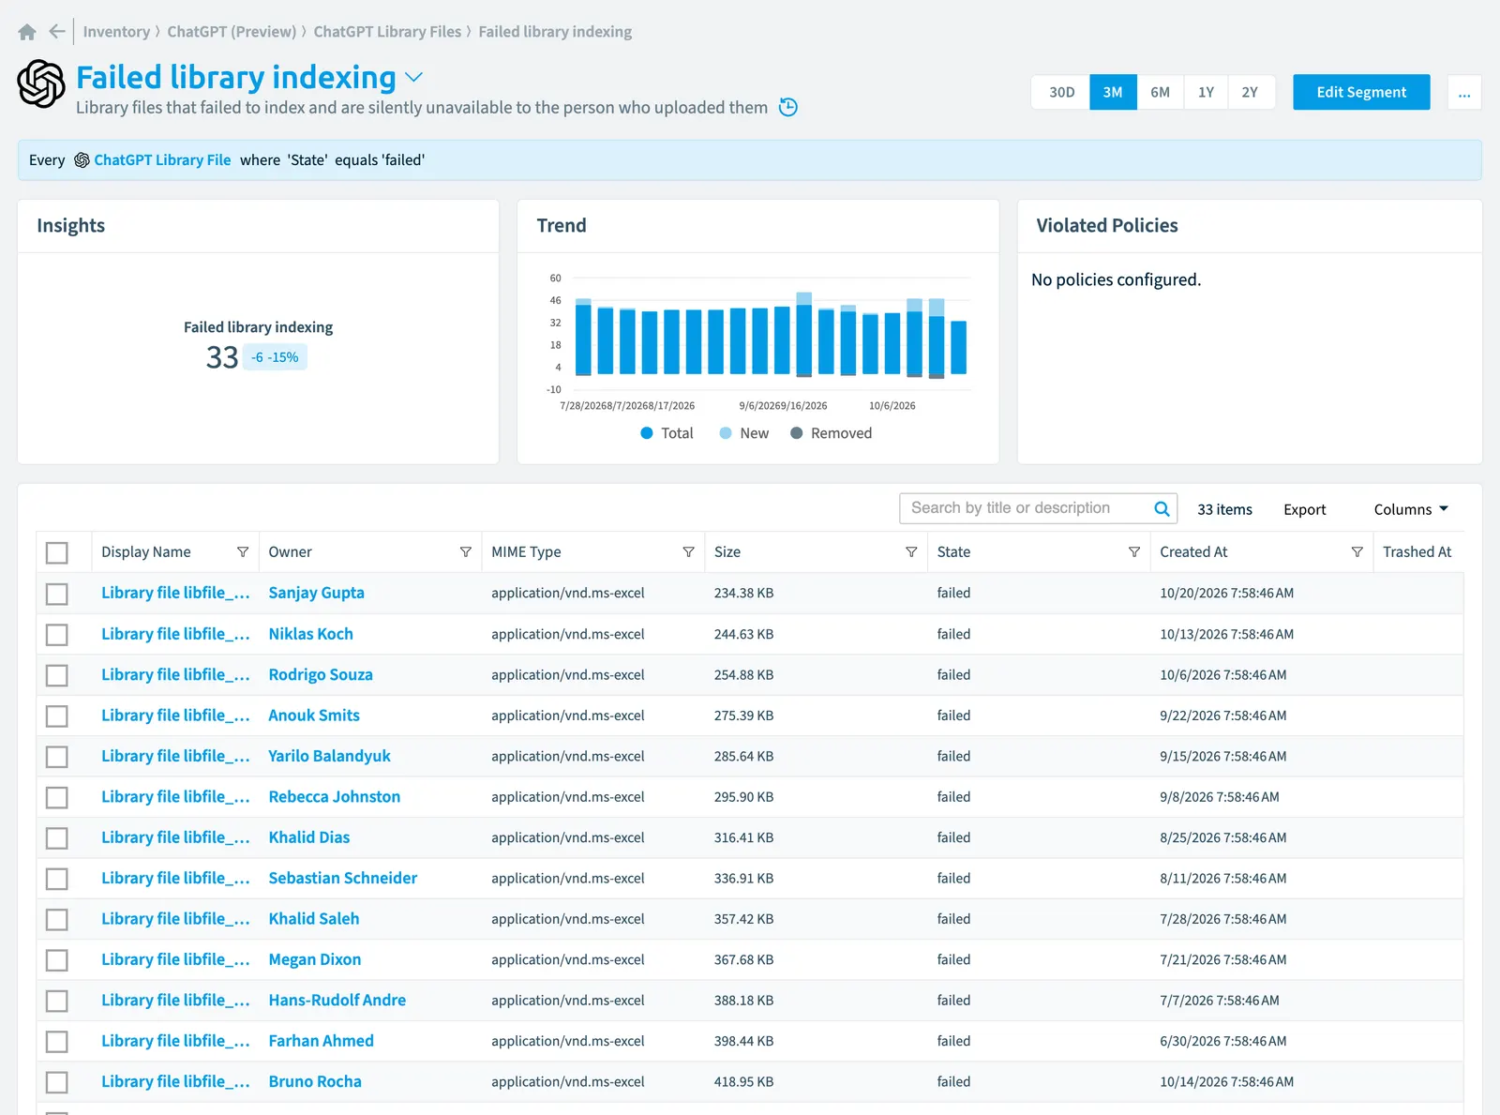This screenshot has height=1115, width=1500.
Task: Open library file link in Megan Dixon row
Action: coord(175,960)
